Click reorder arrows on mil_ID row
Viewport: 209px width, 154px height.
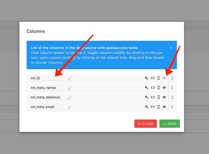172,78
